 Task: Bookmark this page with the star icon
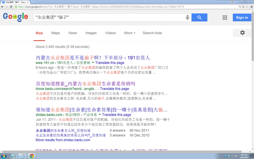247,7
